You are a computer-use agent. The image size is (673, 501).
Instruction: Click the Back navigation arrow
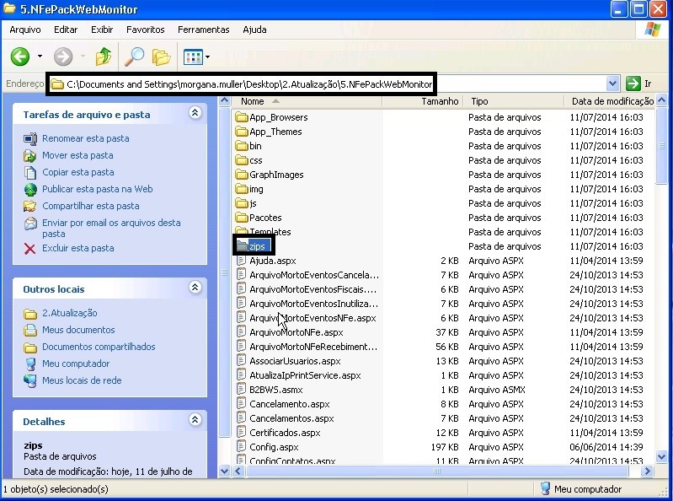pyautogui.click(x=20, y=57)
